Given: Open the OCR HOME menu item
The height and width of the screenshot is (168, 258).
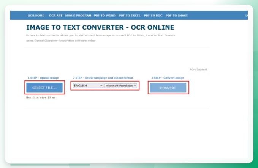Looking at the screenshot, I should pyautogui.click(x=36, y=16).
